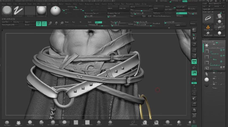Click the Zoom document magnifier icon
Screen dimensions: 228x127
point(194,44)
